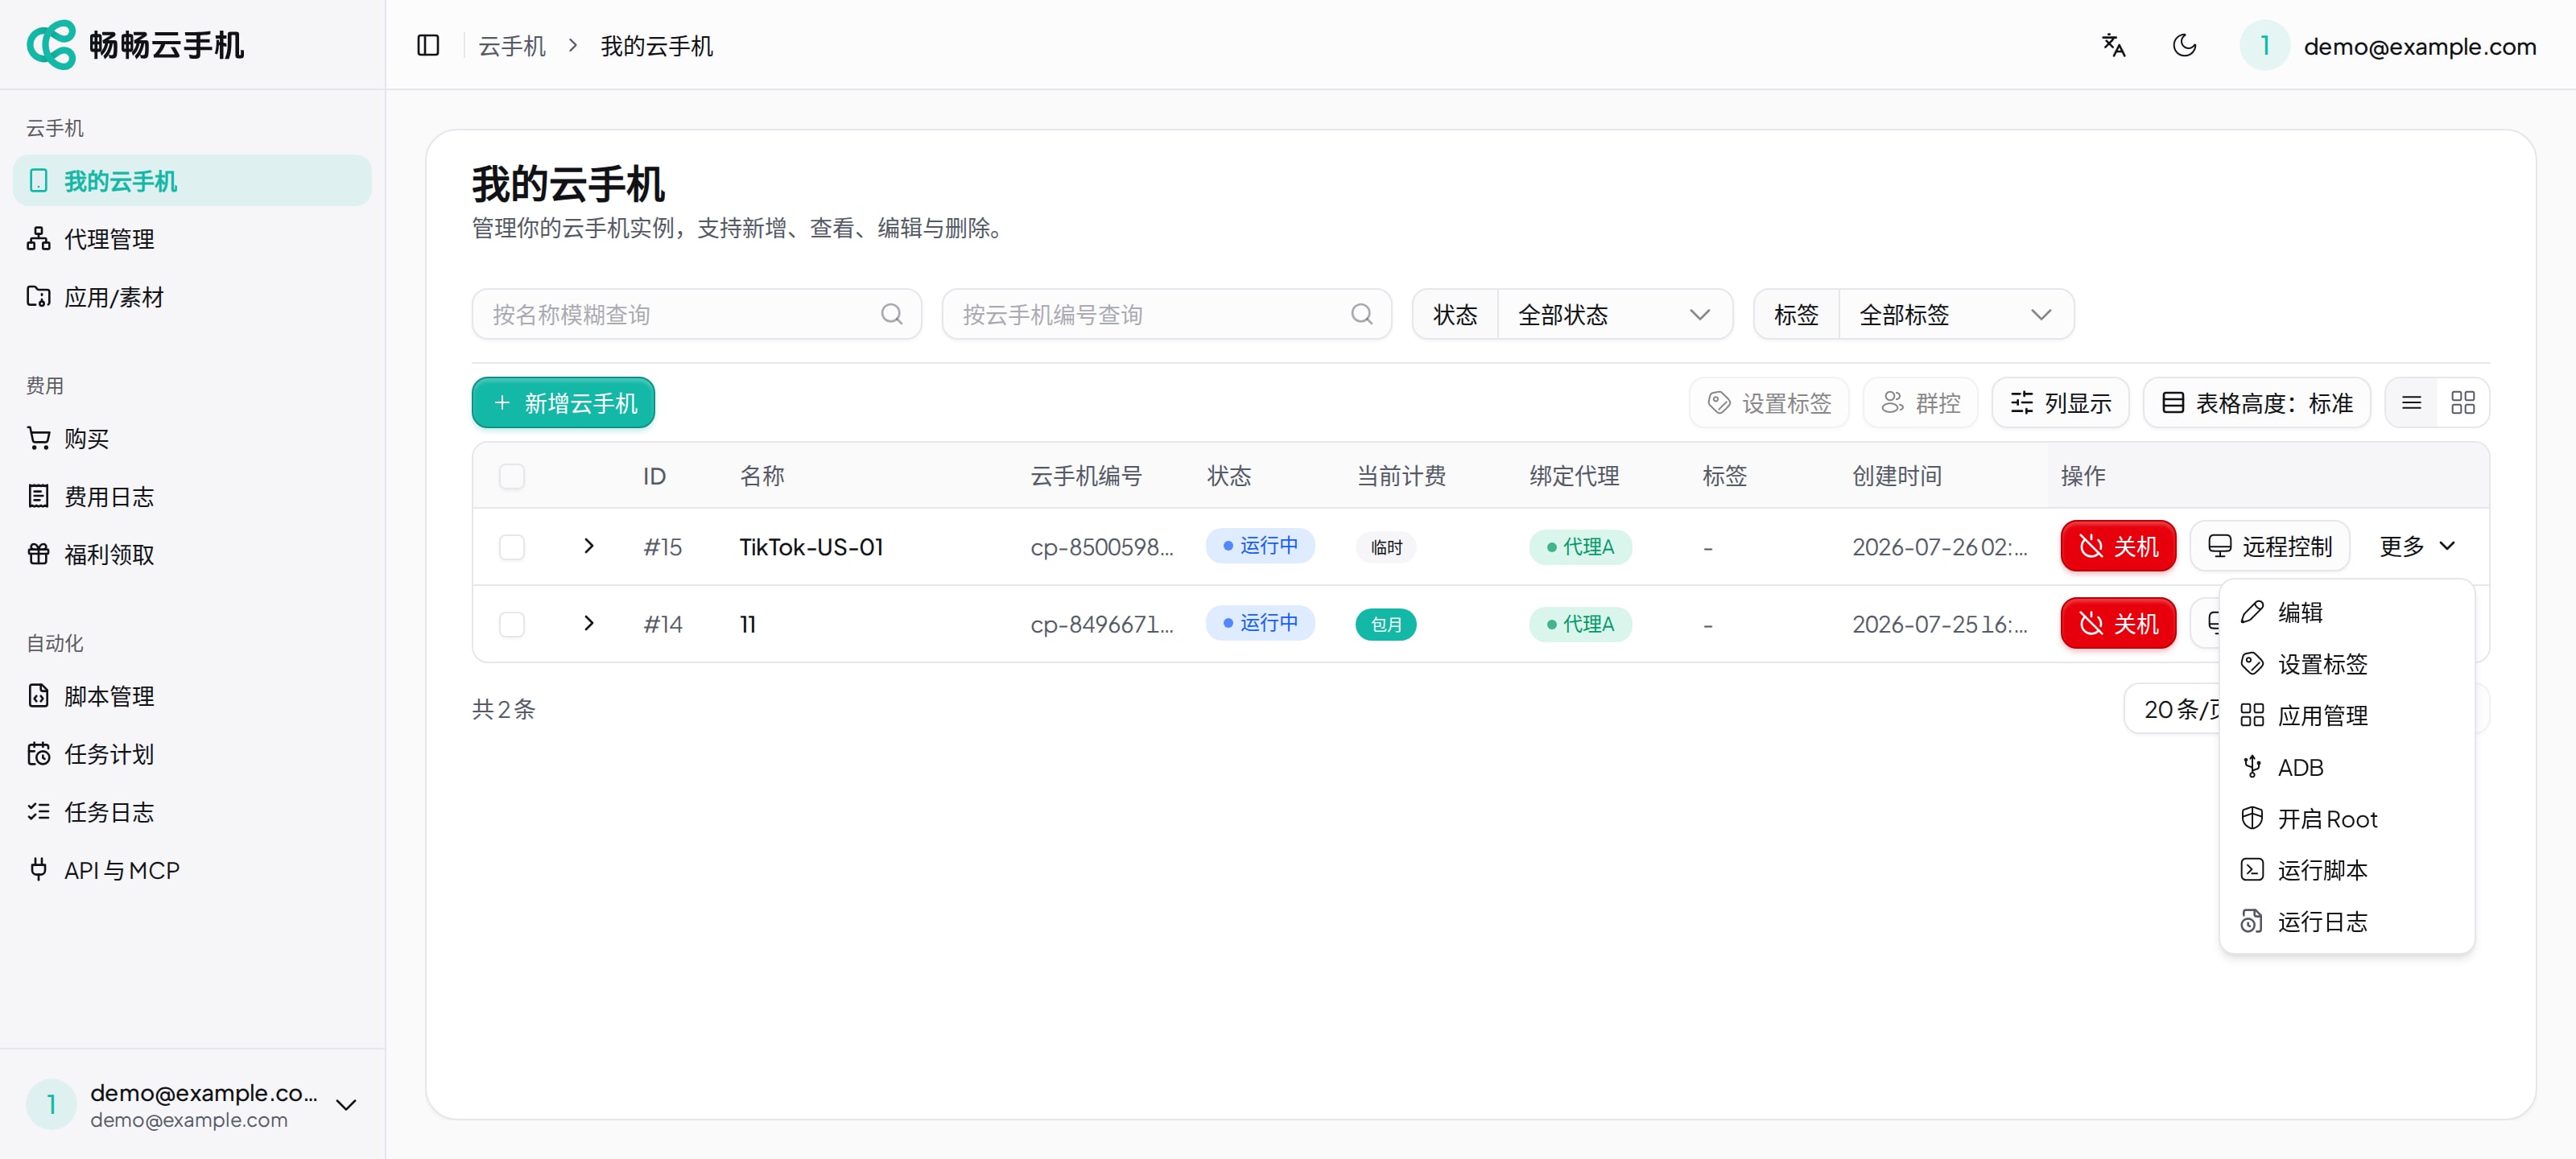
Task: Open 脚本管理 in sidebar
Action: [192, 696]
